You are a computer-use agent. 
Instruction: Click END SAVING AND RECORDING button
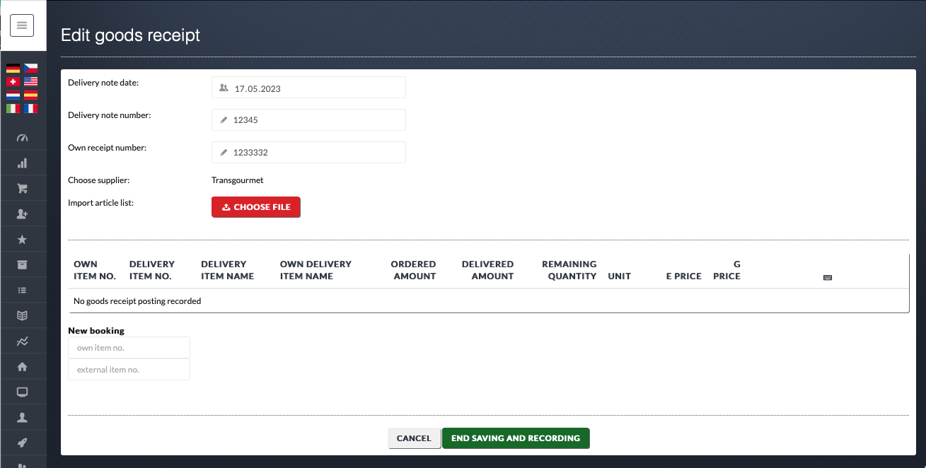coord(516,438)
